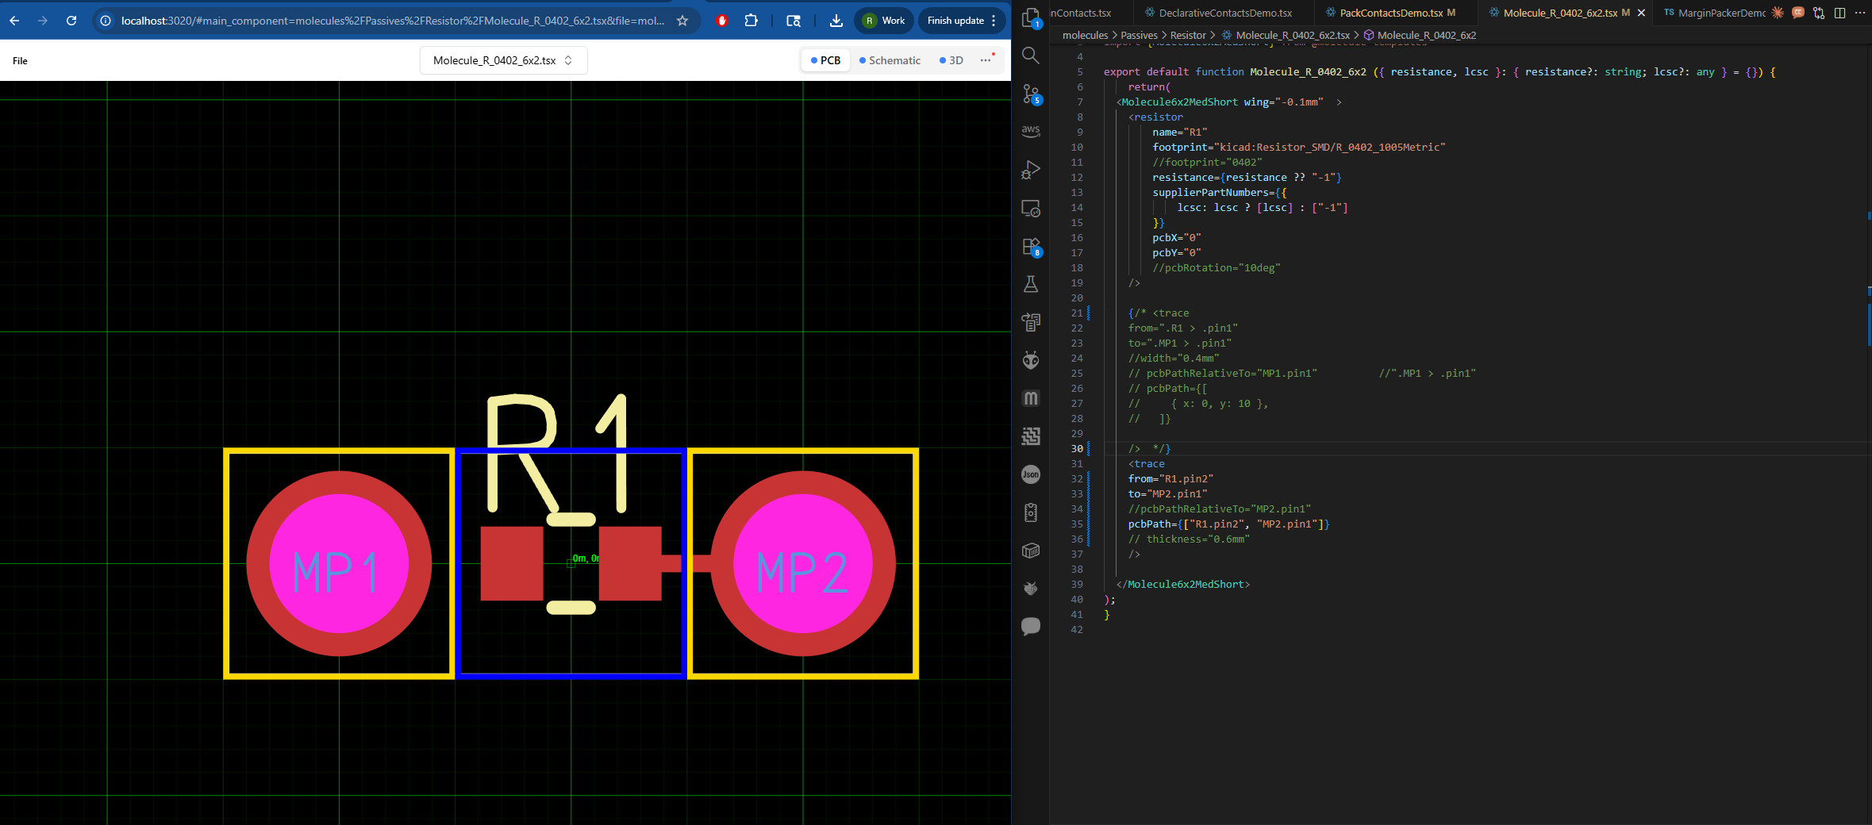Switch to the 3D view
1872x825 pixels.
coord(951,60)
